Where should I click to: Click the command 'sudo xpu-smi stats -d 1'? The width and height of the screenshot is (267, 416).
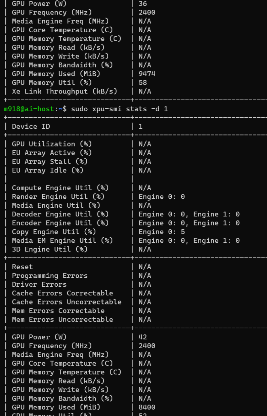point(119,109)
